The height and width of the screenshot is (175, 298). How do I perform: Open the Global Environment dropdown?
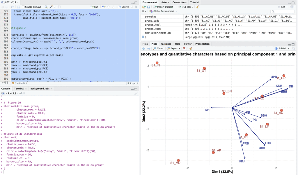tap(163, 11)
